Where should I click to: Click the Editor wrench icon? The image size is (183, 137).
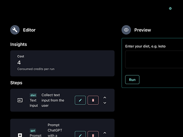[x=15, y=30]
